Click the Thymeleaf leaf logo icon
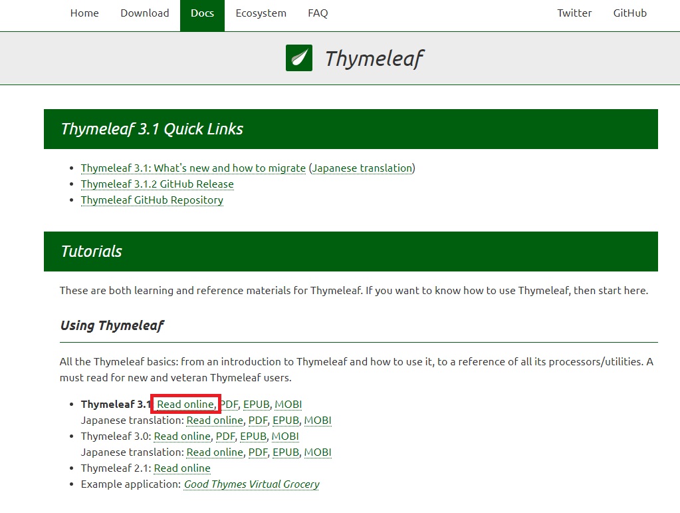This screenshot has width=680, height=513. tap(299, 58)
